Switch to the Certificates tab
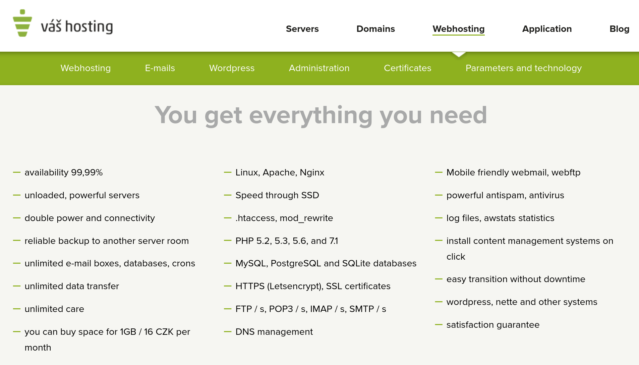639x365 pixels. 407,68
